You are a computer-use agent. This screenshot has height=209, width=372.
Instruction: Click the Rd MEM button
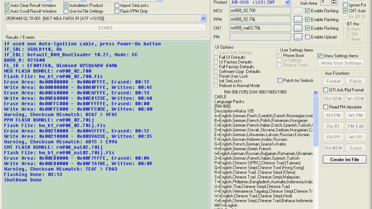pyautogui.click(x=333, y=148)
